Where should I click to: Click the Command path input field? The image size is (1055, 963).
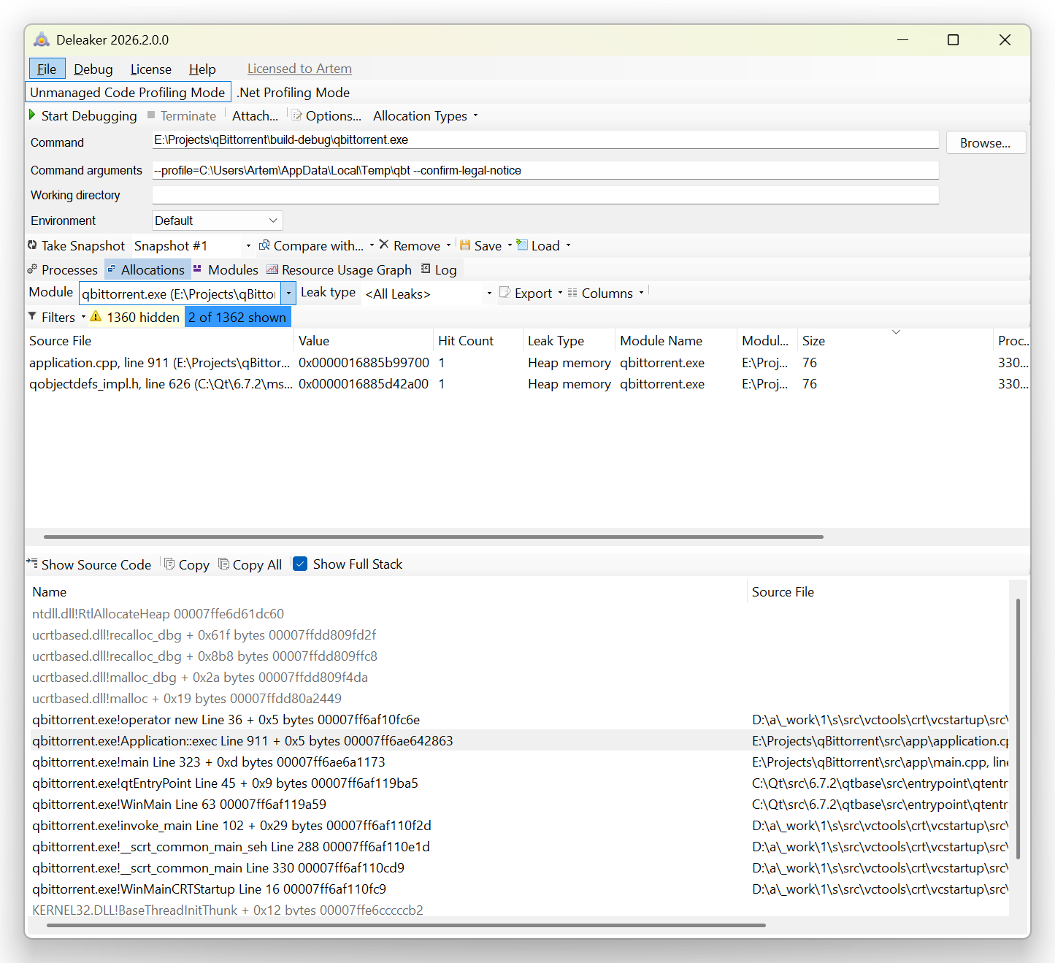[x=545, y=139]
